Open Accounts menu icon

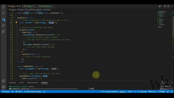point(3,81)
